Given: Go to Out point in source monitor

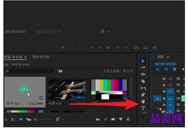Looking at the screenshot, I should pos(126,48).
